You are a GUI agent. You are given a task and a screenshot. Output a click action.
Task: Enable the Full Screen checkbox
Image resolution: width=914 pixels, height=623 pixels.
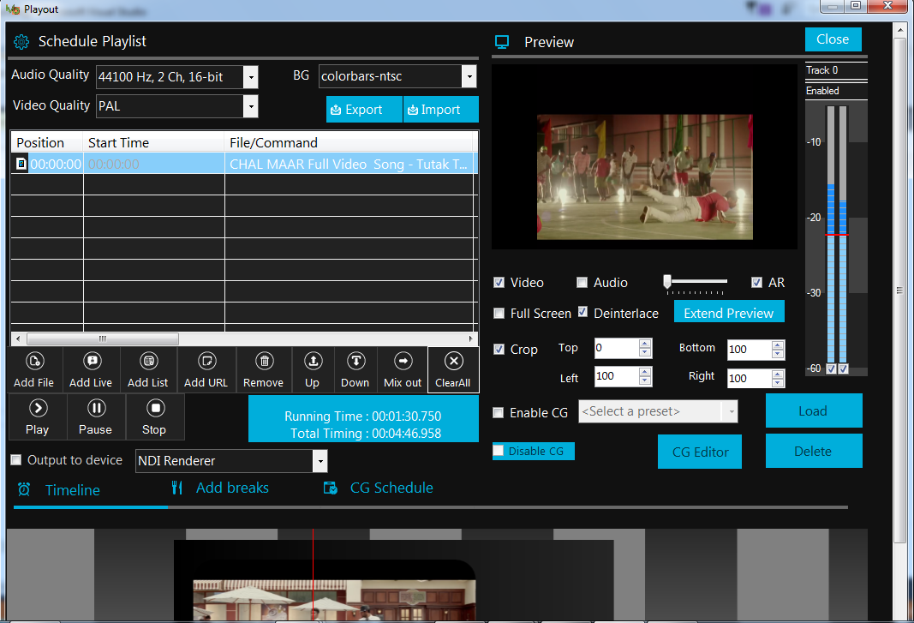(x=499, y=314)
